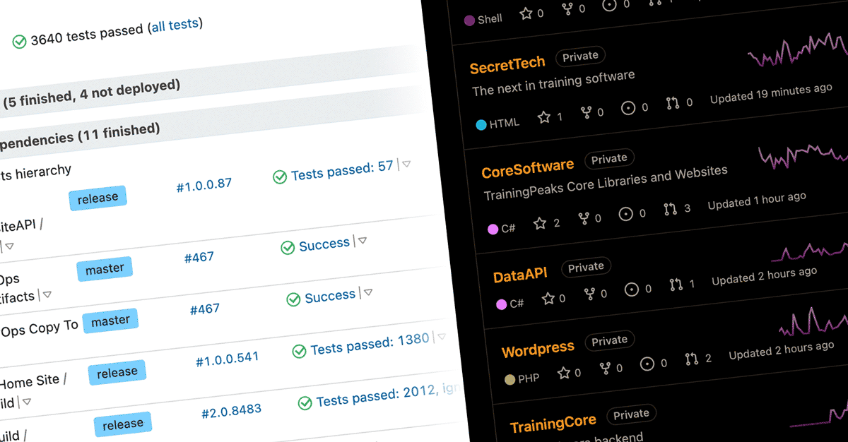Image resolution: width=848 pixels, height=442 pixels.
Task: Click the Success check icon in the Ops Copy To row
Action: coord(293,300)
